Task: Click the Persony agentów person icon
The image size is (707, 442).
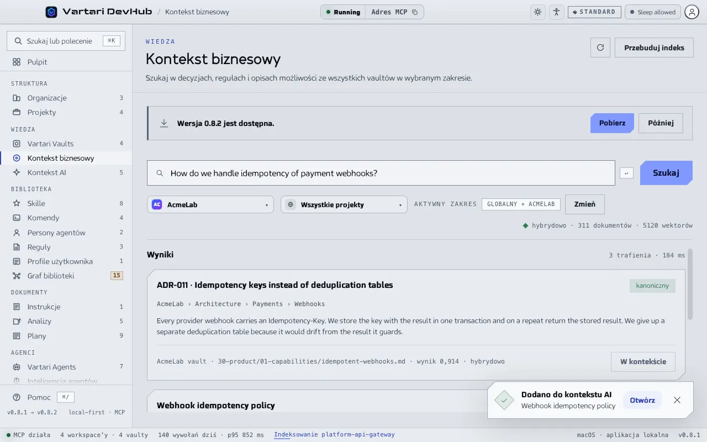Action: coord(17,233)
